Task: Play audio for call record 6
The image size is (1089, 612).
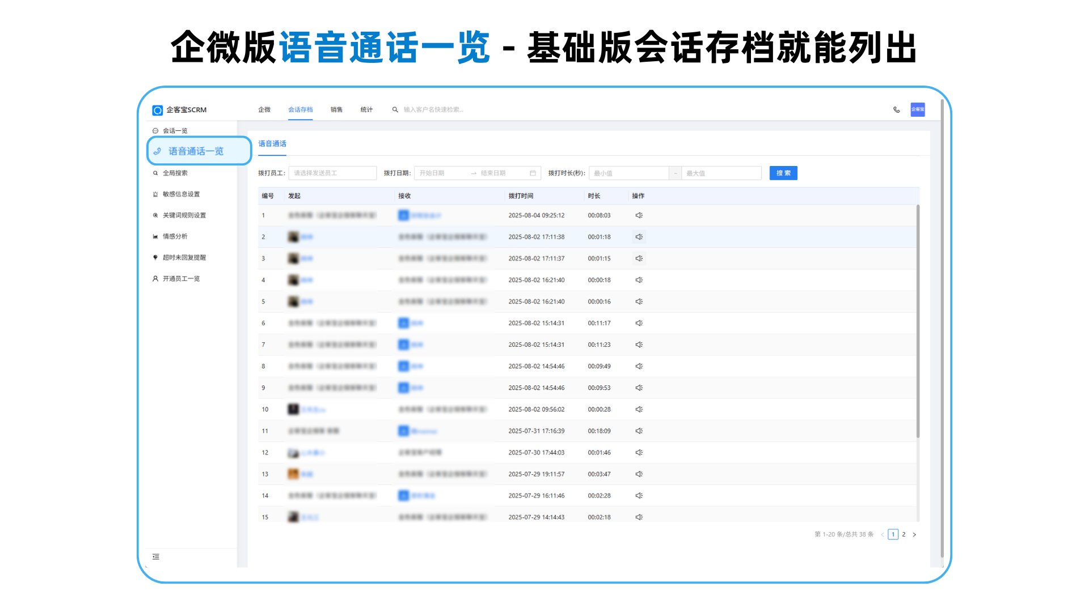Action: coord(639,323)
